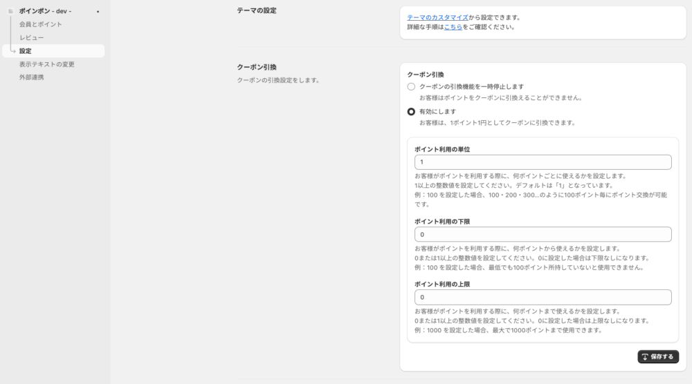Click the arrow indicator beside 設定
The height and width of the screenshot is (384, 692).
click(x=12, y=51)
